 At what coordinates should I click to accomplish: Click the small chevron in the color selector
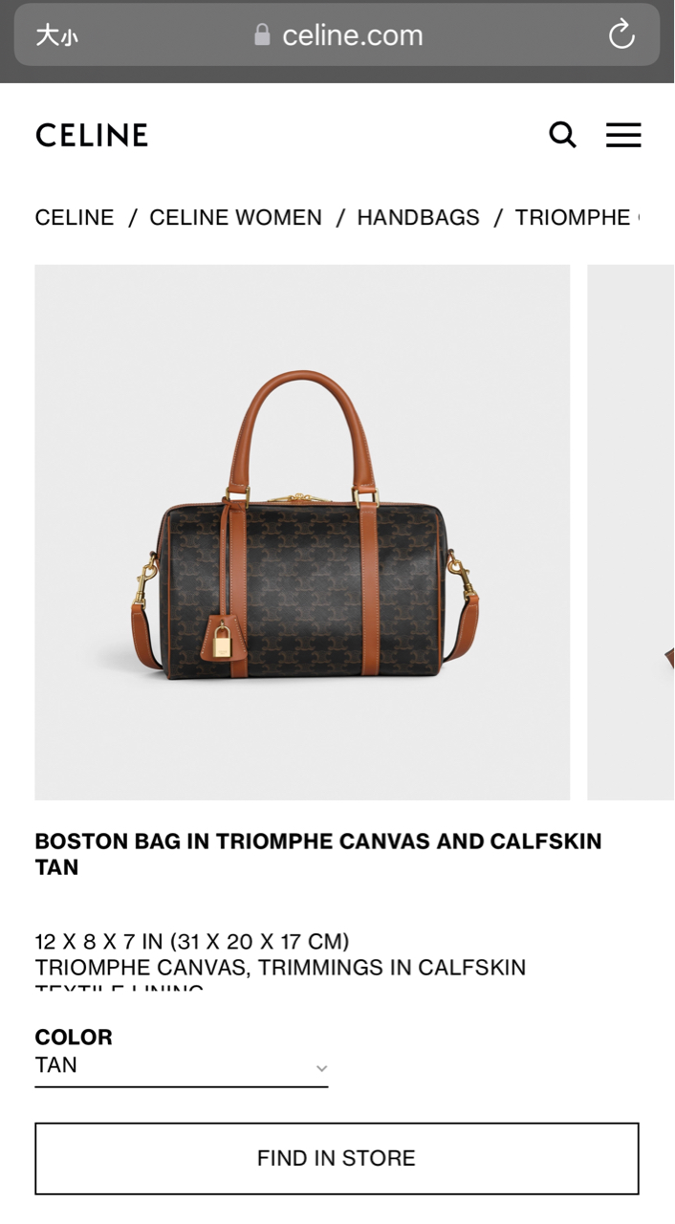click(322, 1068)
